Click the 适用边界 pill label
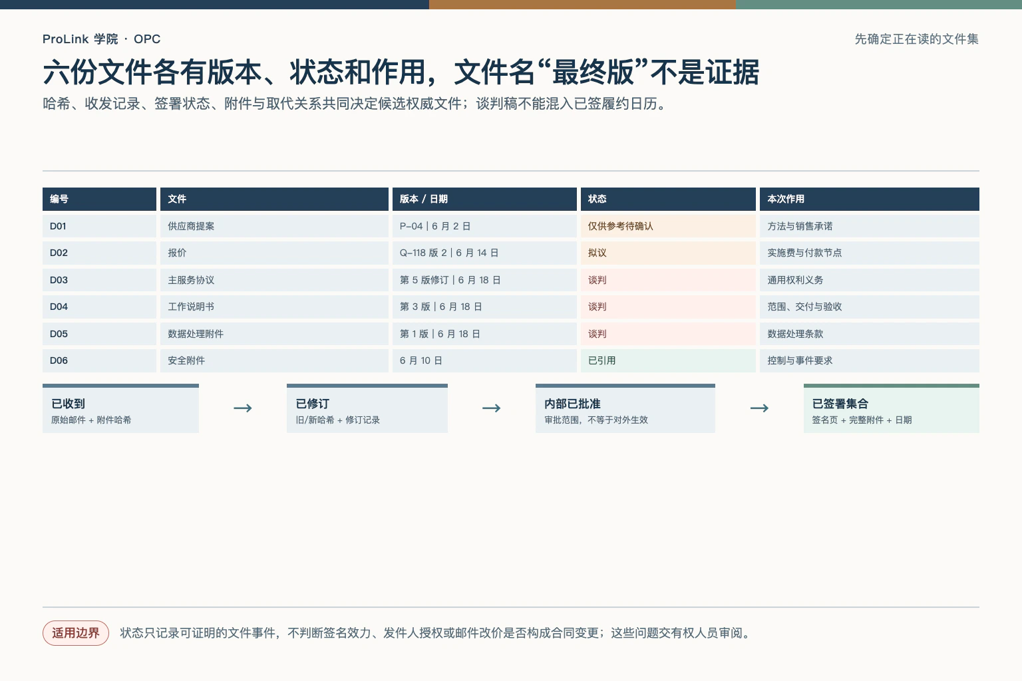1022x681 pixels. [76, 633]
